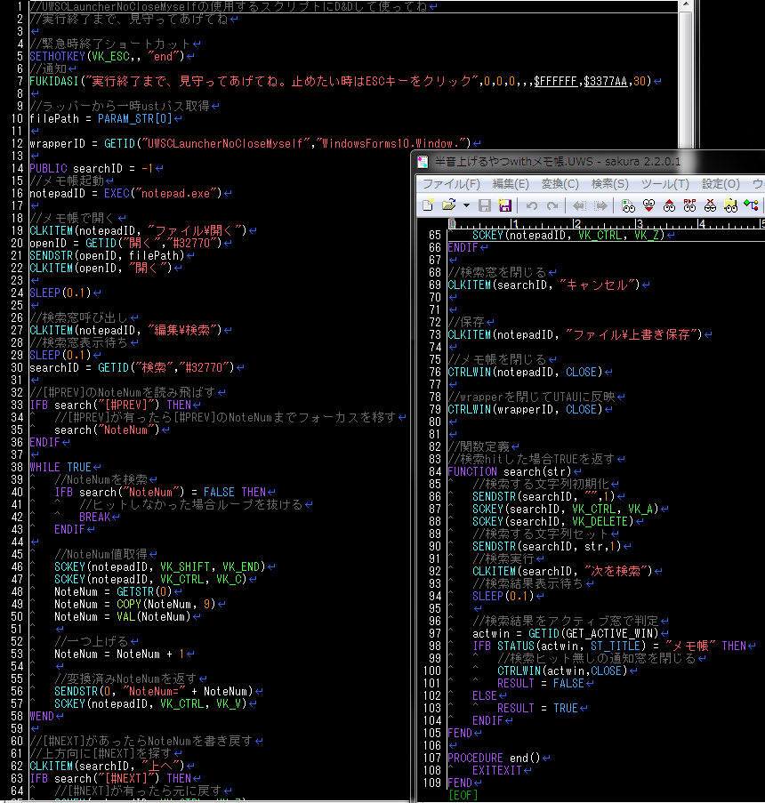765x803 pixels.
Task: Click the Save As purple floppy icon
Action: (x=505, y=206)
